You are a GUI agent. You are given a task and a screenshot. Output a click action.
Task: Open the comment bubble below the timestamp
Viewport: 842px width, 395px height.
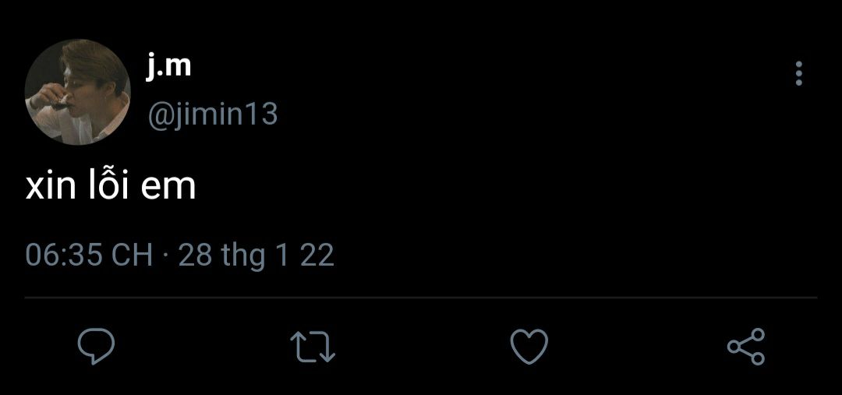[96, 346]
